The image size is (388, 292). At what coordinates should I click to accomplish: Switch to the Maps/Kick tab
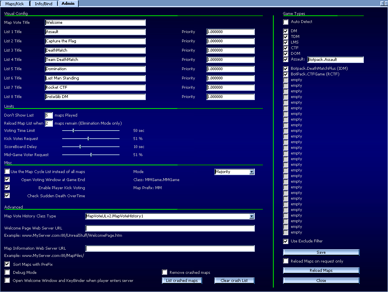14,3
